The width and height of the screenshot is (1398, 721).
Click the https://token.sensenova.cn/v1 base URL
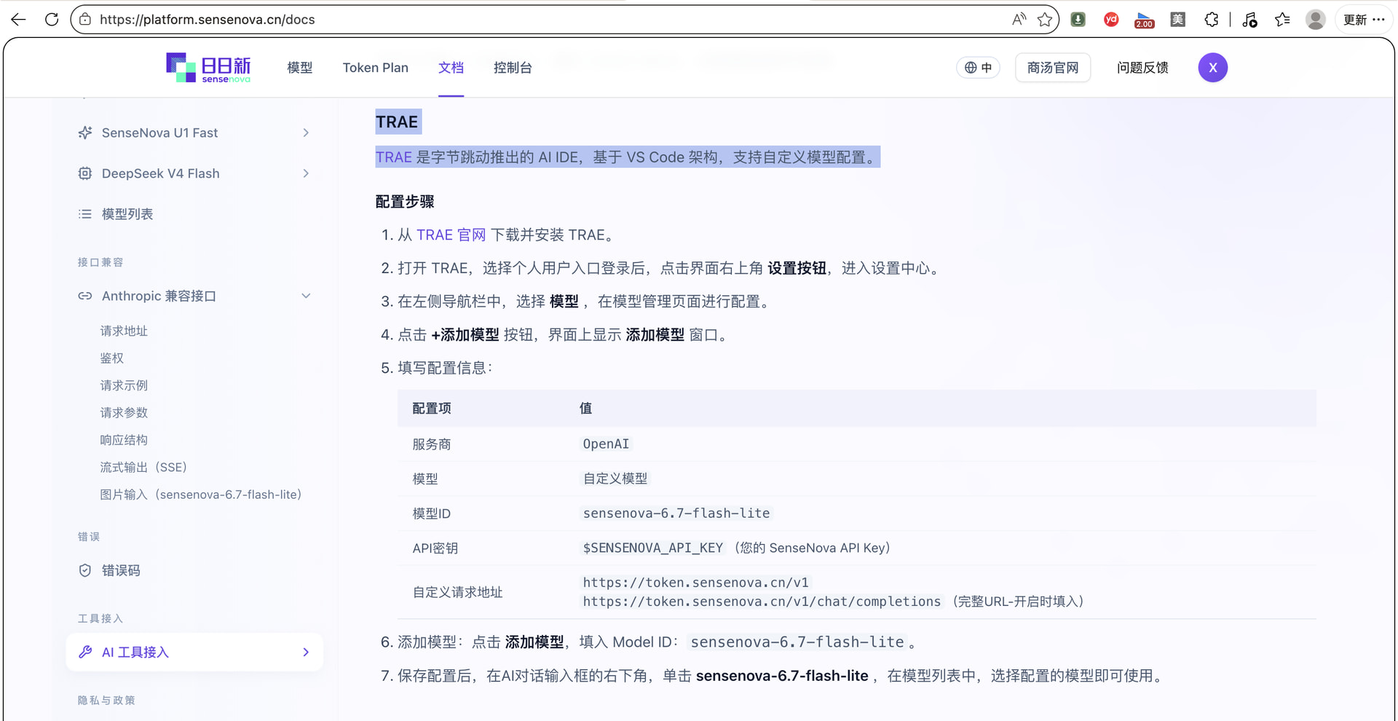coord(696,583)
